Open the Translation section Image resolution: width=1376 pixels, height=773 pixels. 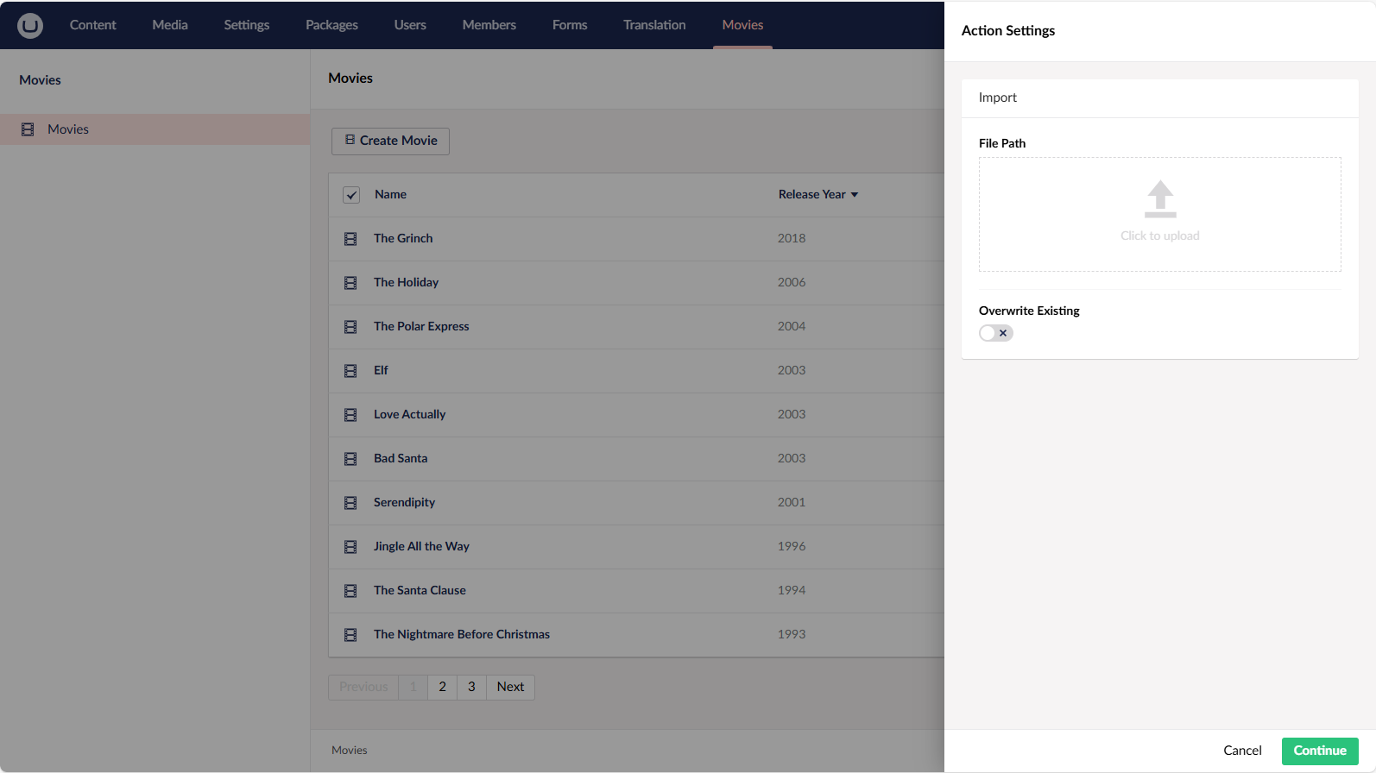654,25
